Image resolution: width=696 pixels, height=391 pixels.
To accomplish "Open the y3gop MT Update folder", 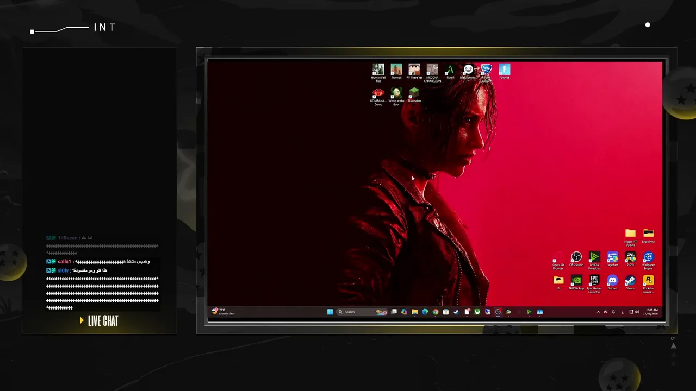I will 630,237.
